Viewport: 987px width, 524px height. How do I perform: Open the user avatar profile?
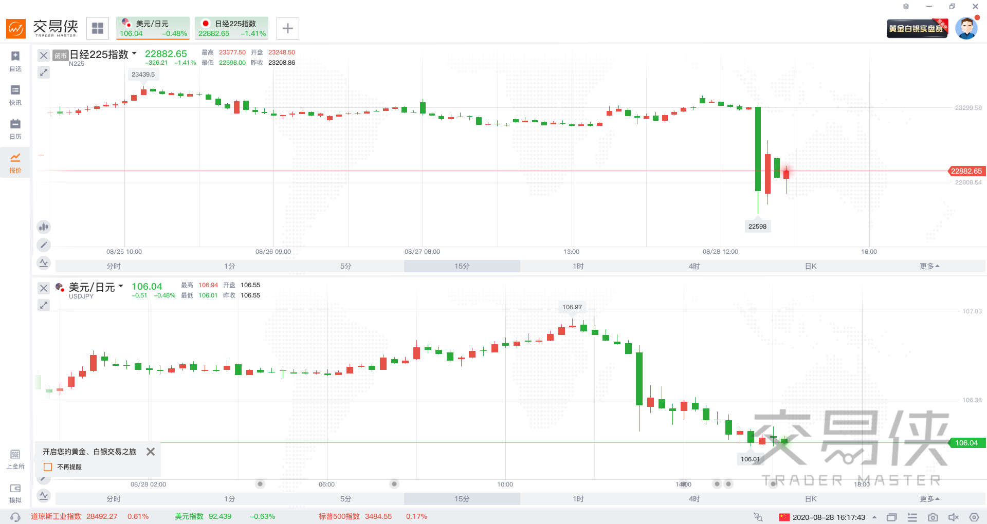coord(966,28)
